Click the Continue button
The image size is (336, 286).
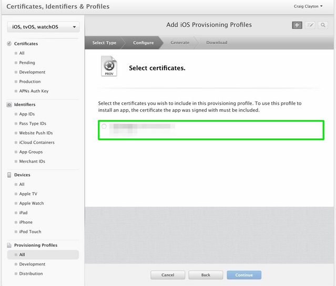pyautogui.click(x=244, y=275)
